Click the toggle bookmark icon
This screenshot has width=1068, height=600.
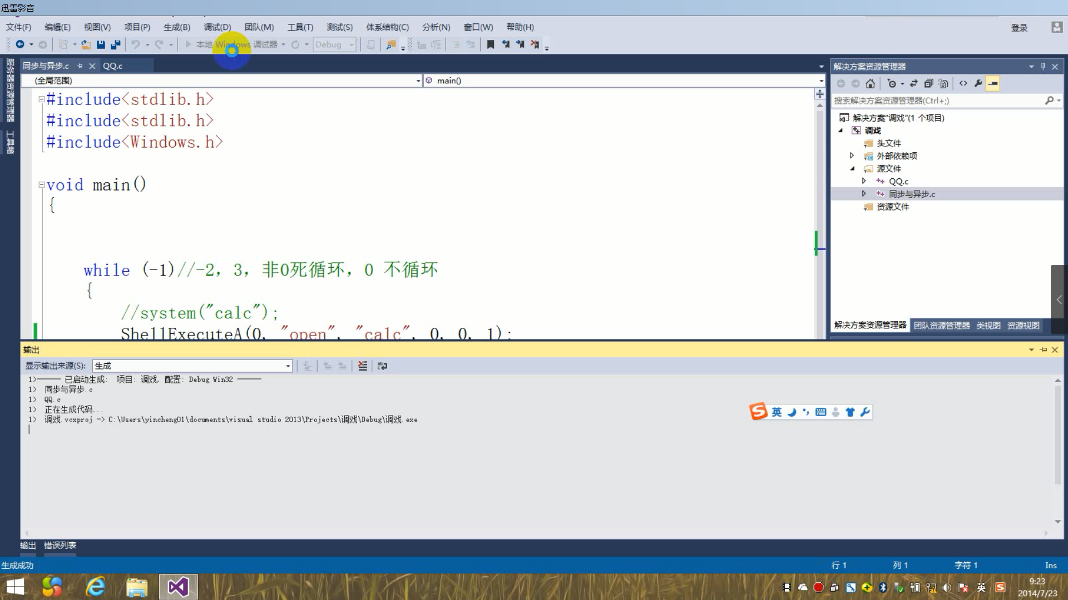[490, 44]
